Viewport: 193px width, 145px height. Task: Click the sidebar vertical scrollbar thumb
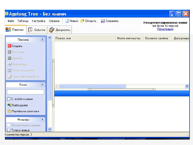click(50, 70)
